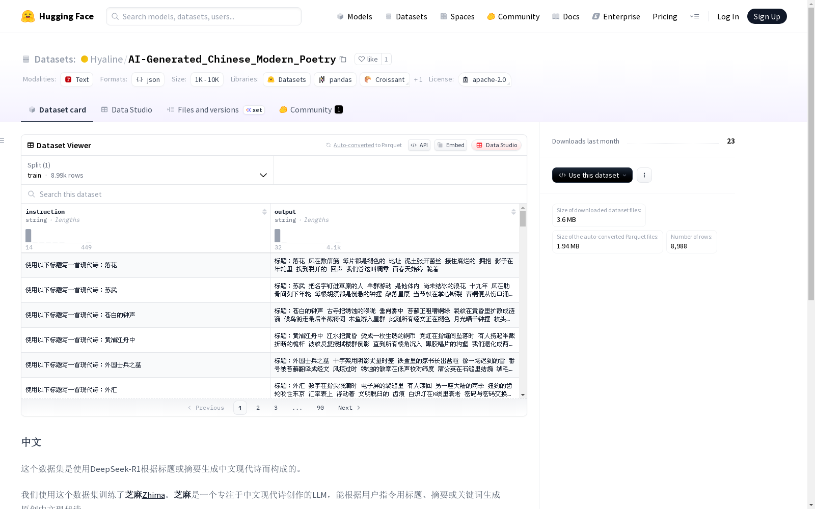Screen dimensions: 815x509
Task: Open Datasets in the top navigation
Action: 406,16
